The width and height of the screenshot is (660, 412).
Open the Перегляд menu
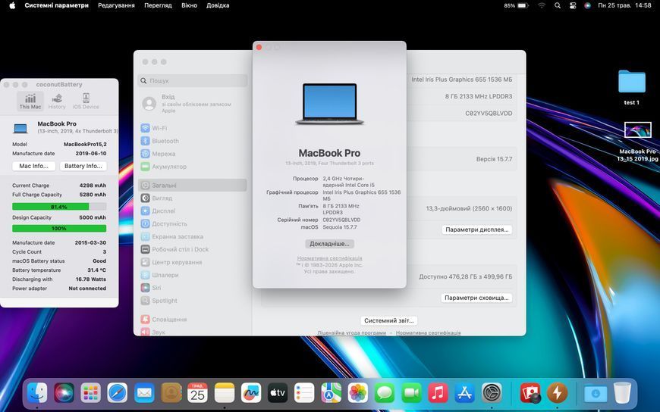pyautogui.click(x=158, y=5)
